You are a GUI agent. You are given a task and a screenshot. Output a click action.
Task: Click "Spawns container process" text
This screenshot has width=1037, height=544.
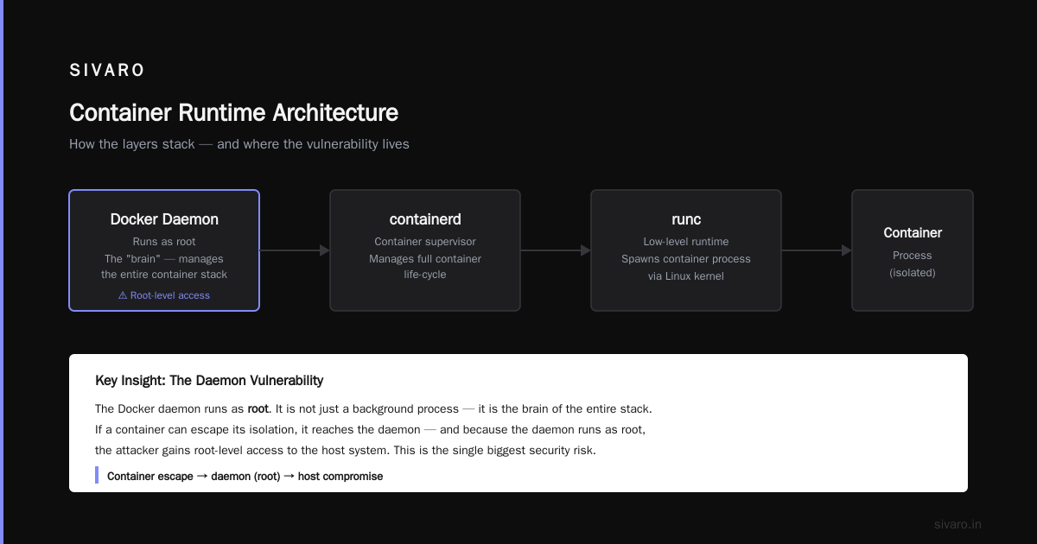[x=686, y=258]
